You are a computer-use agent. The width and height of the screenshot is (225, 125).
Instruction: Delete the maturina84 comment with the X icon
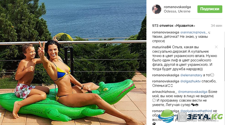216,47
